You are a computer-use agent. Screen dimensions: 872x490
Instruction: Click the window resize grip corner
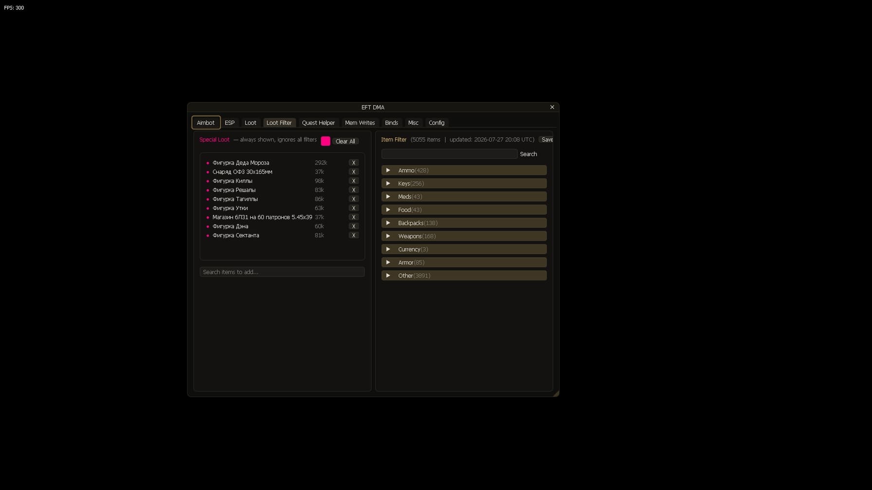556,393
